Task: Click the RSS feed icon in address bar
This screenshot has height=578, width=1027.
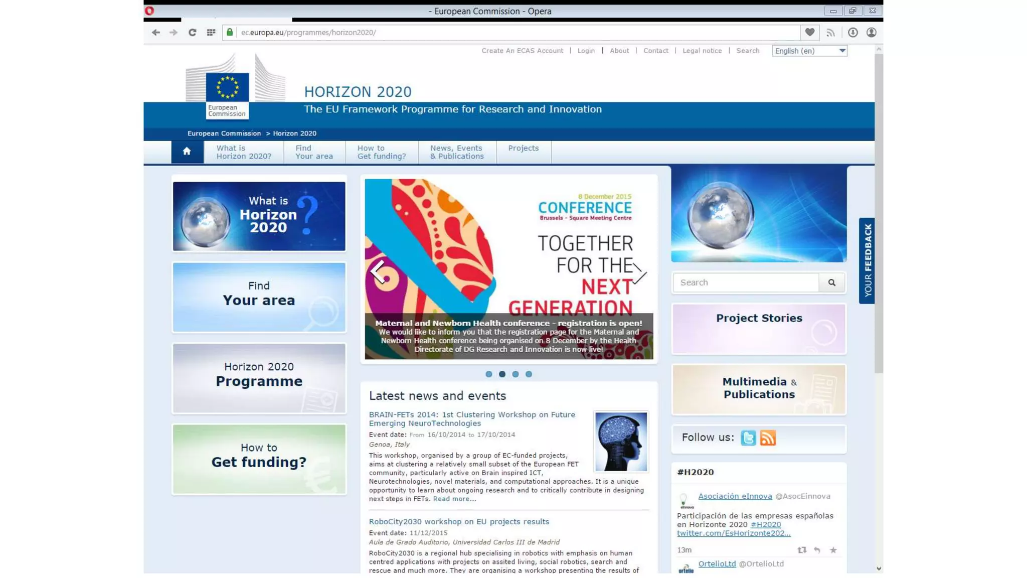Action: coord(831,32)
